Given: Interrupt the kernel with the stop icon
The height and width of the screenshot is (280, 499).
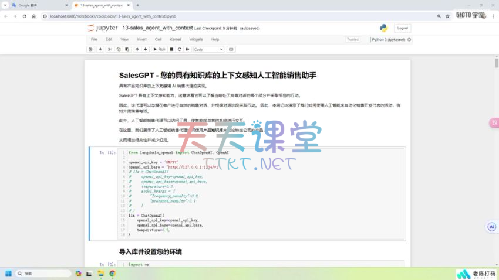Looking at the screenshot, I should [x=171, y=49].
